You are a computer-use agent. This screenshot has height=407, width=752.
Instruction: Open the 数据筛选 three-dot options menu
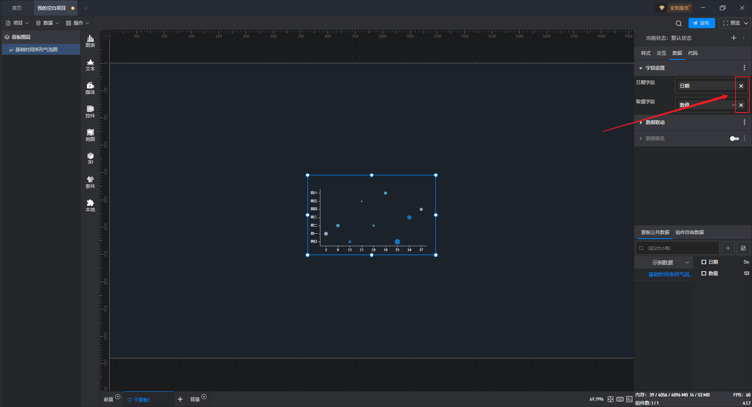point(744,138)
